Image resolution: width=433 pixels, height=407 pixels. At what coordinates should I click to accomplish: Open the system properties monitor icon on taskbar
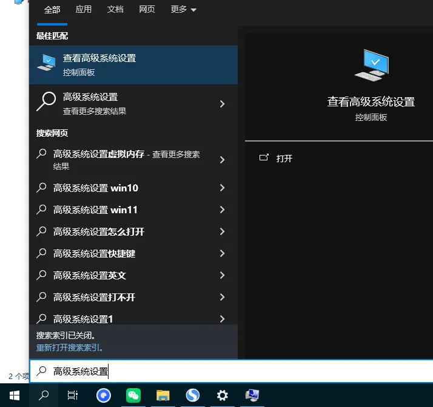tap(252, 395)
